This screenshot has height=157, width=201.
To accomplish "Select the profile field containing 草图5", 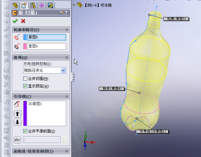I will [x=46, y=37].
